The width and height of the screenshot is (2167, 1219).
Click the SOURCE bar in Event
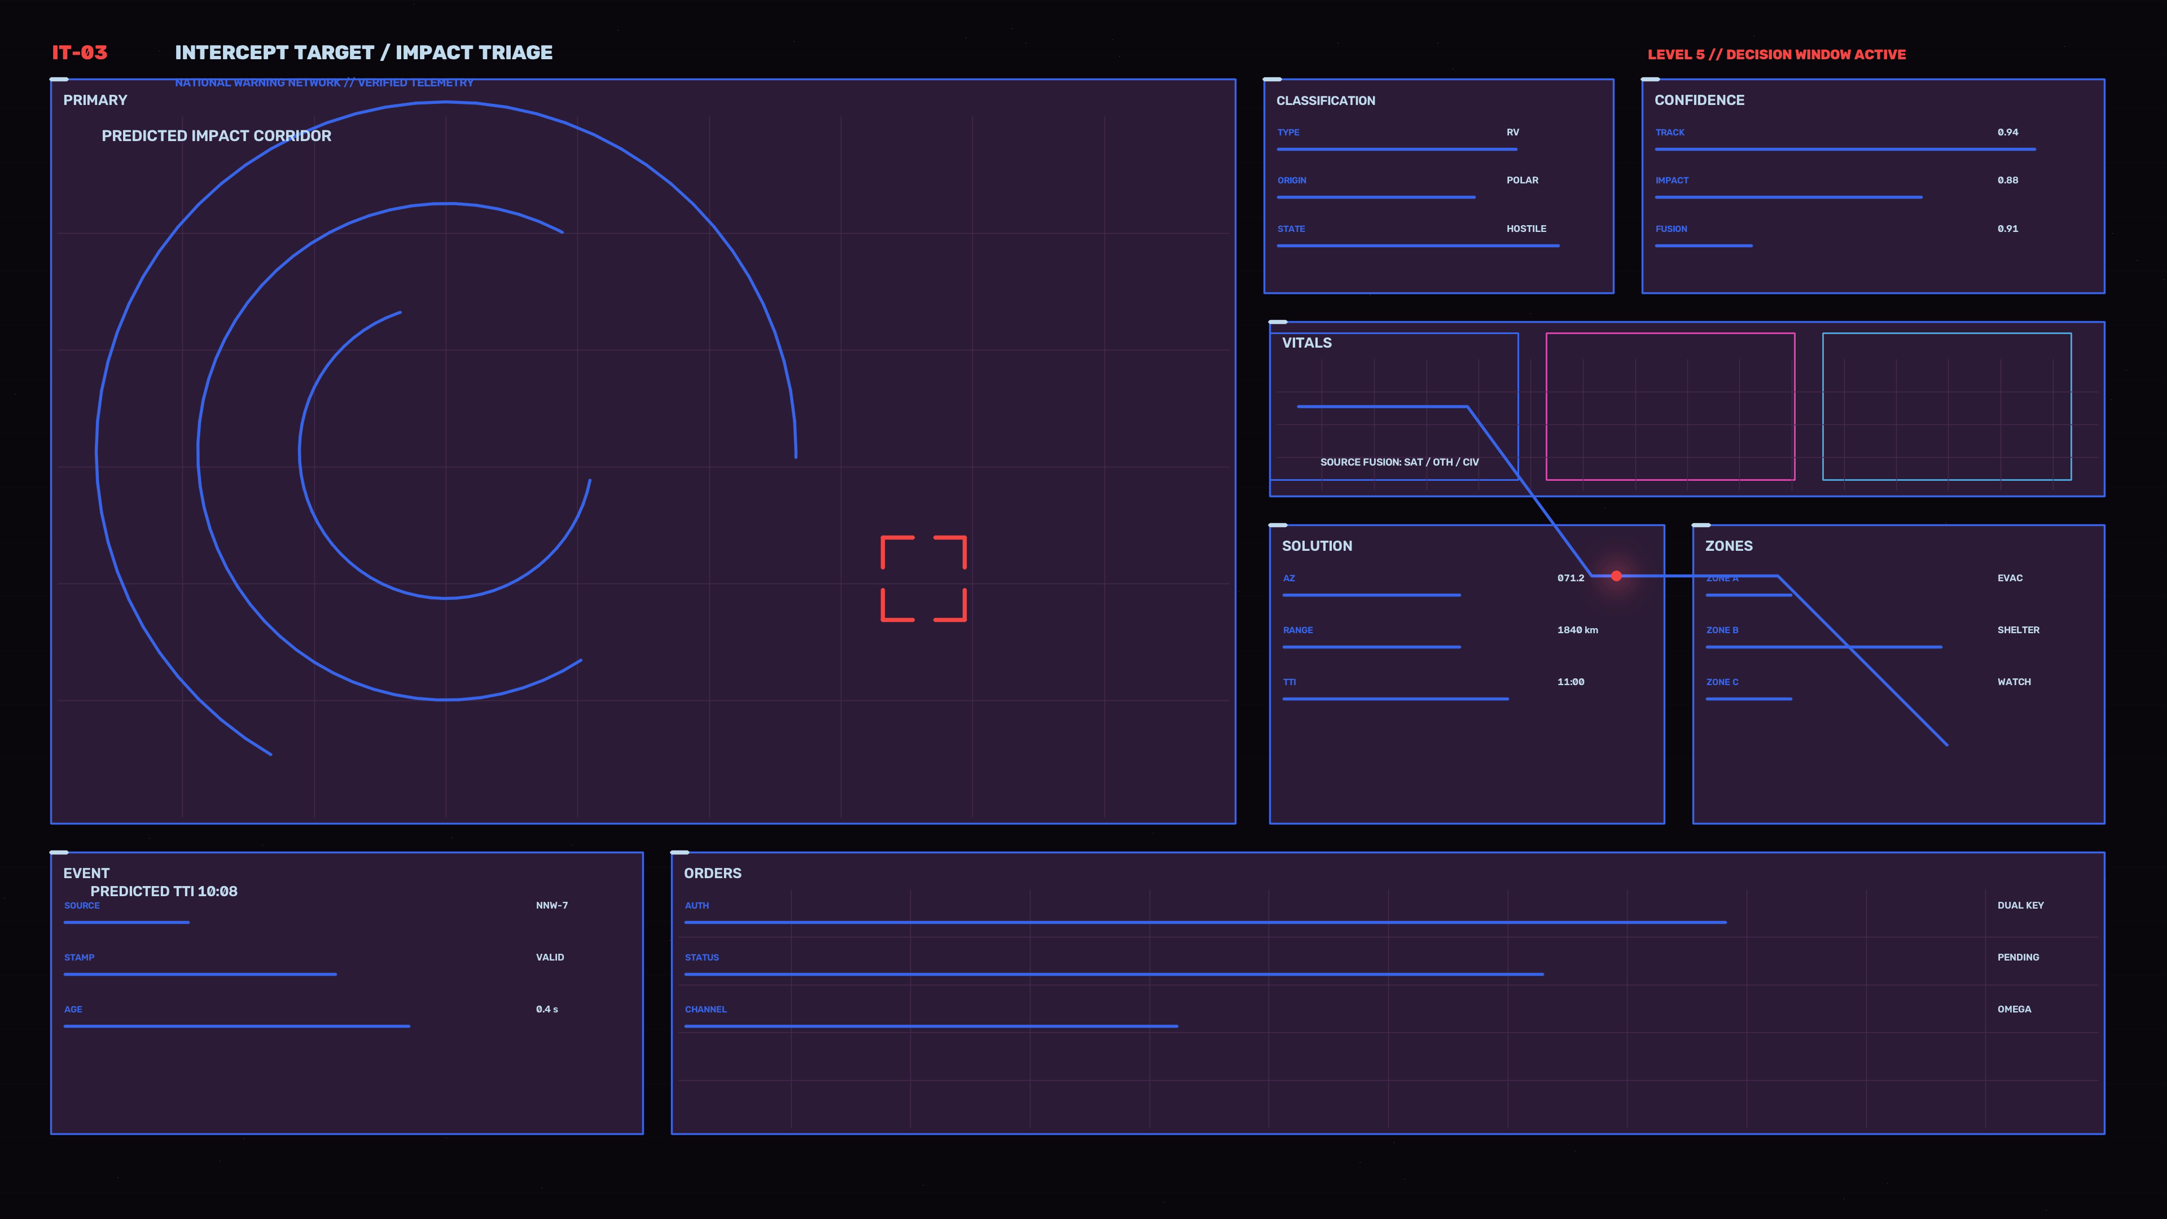[126, 922]
